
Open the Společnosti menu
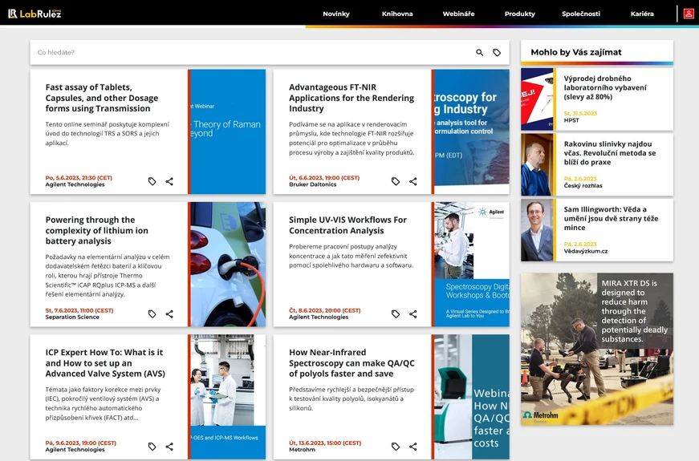pos(581,14)
